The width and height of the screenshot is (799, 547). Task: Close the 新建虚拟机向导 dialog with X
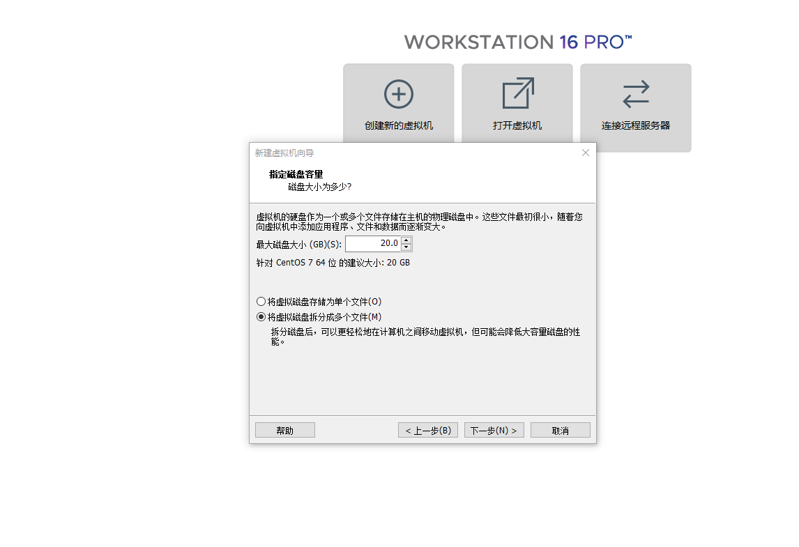[586, 153]
